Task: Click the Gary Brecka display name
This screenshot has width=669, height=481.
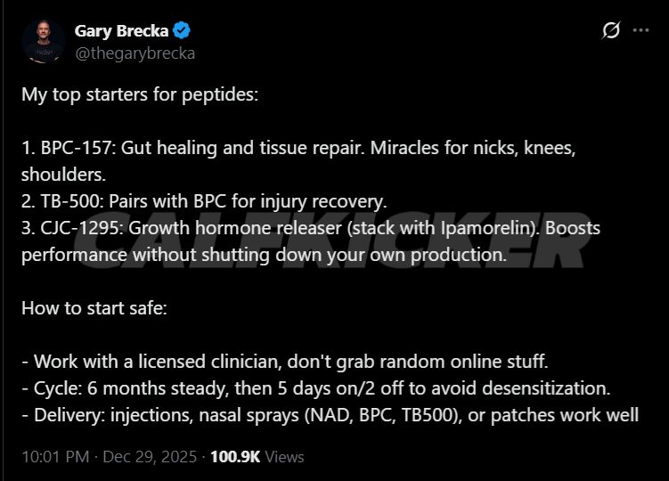Action: 122,30
